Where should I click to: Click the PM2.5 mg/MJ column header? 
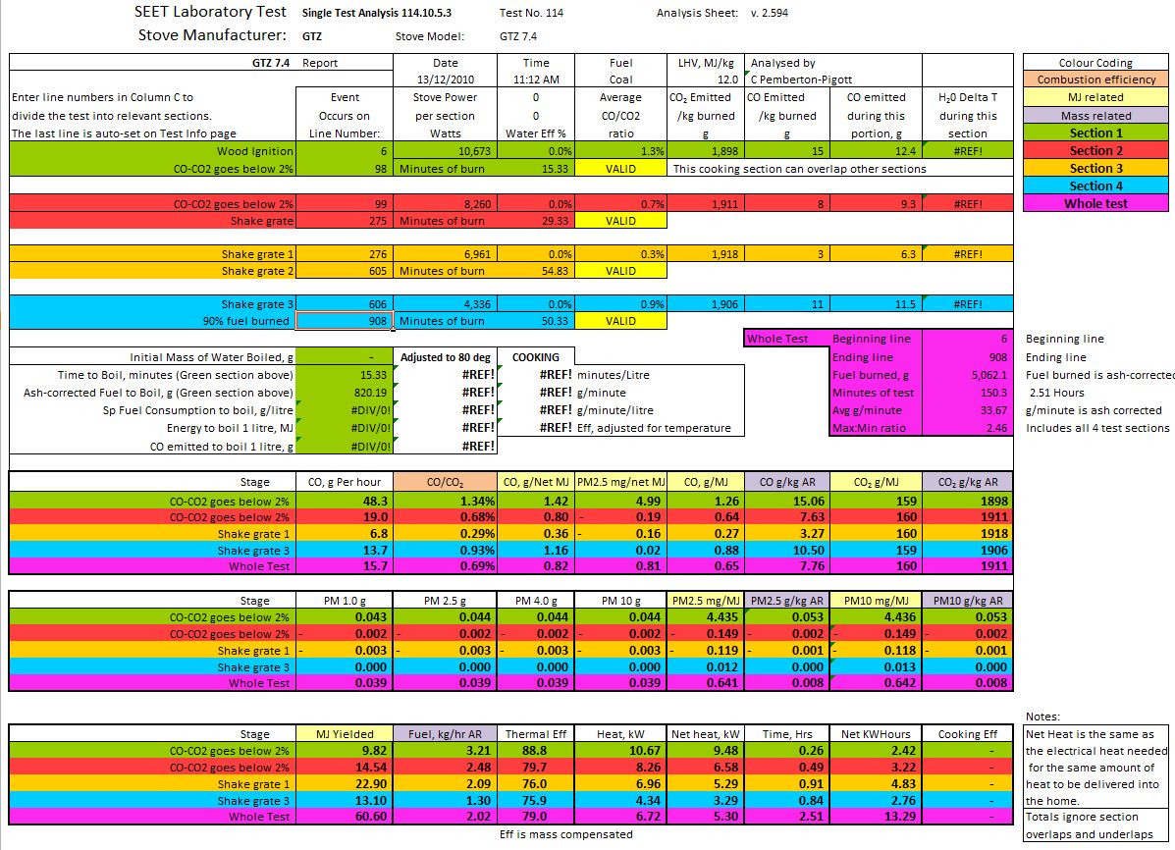pyautogui.click(x=706, y=601)
